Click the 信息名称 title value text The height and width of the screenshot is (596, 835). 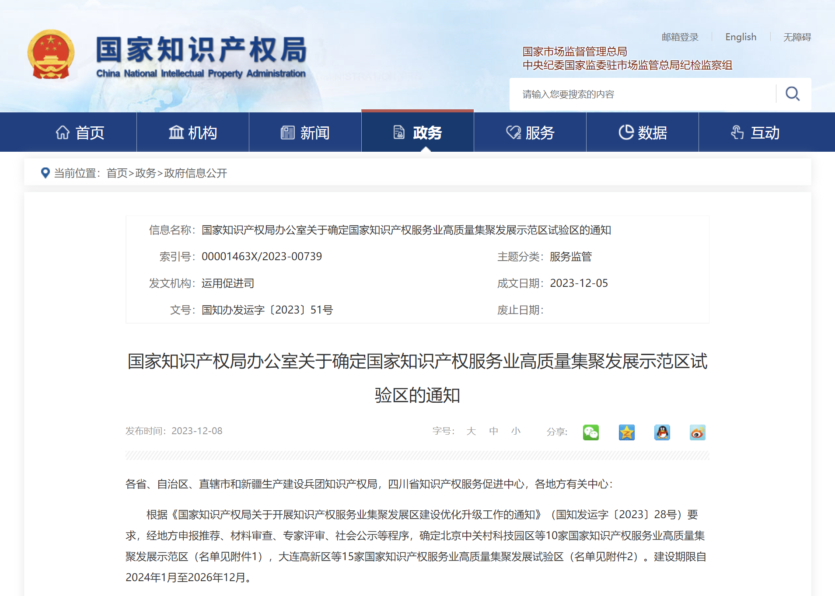406,230
